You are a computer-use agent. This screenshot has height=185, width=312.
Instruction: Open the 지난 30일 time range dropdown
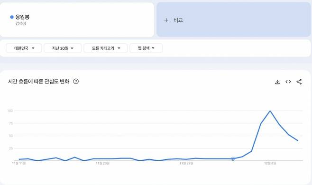(63, 48)
